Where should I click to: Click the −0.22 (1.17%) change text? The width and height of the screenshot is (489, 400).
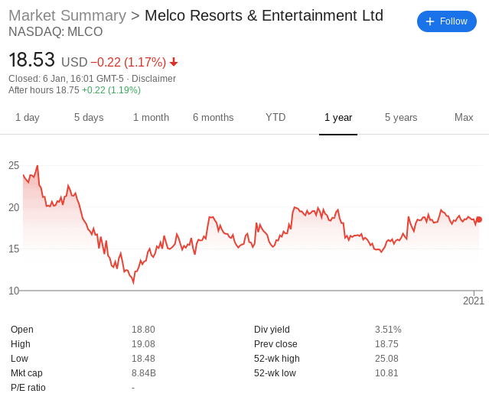(128, 63)
